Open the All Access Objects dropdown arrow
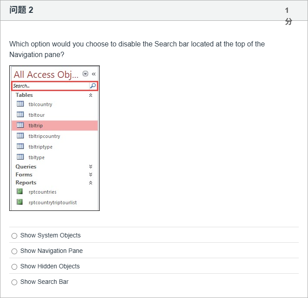The height and width of the screenshot is (298, 308). click(x=86, y=74)
